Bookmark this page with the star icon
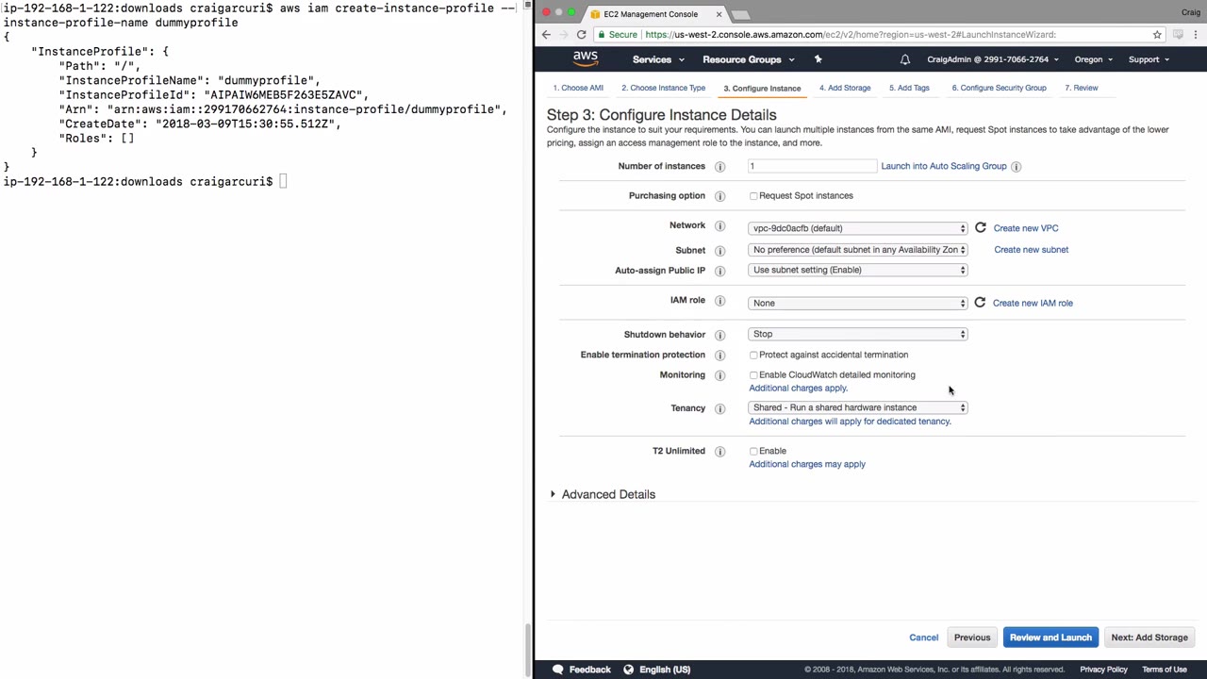 coord(1157,35)
